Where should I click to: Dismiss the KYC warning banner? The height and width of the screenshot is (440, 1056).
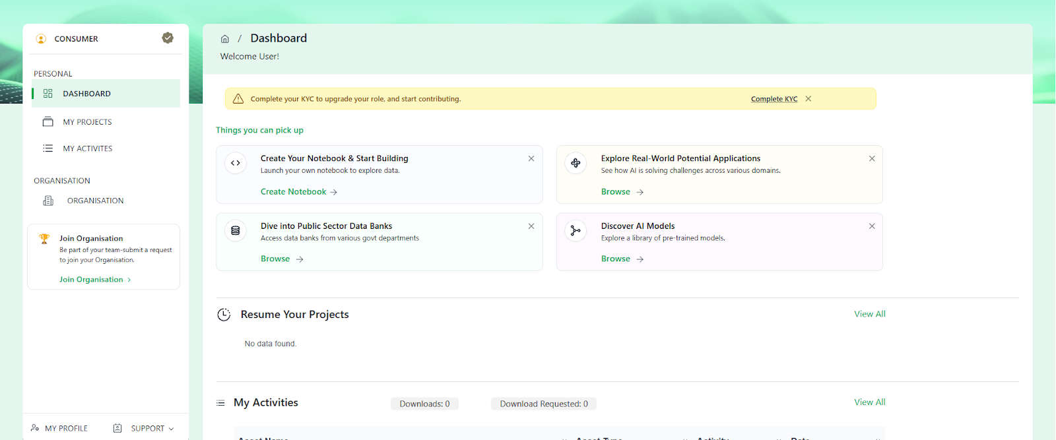pos(808,99)
